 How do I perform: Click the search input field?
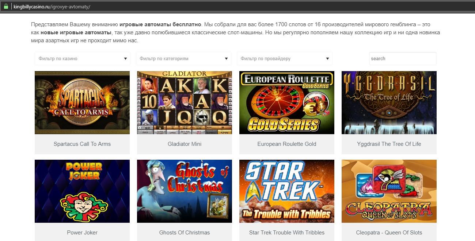(x=403, y=58)
